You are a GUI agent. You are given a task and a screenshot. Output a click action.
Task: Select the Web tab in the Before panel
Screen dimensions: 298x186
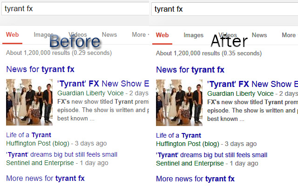[x=12, y=35]
